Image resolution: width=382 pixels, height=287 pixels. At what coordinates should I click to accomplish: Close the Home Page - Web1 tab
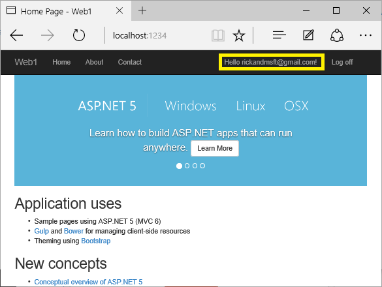(x=119, y=10)
